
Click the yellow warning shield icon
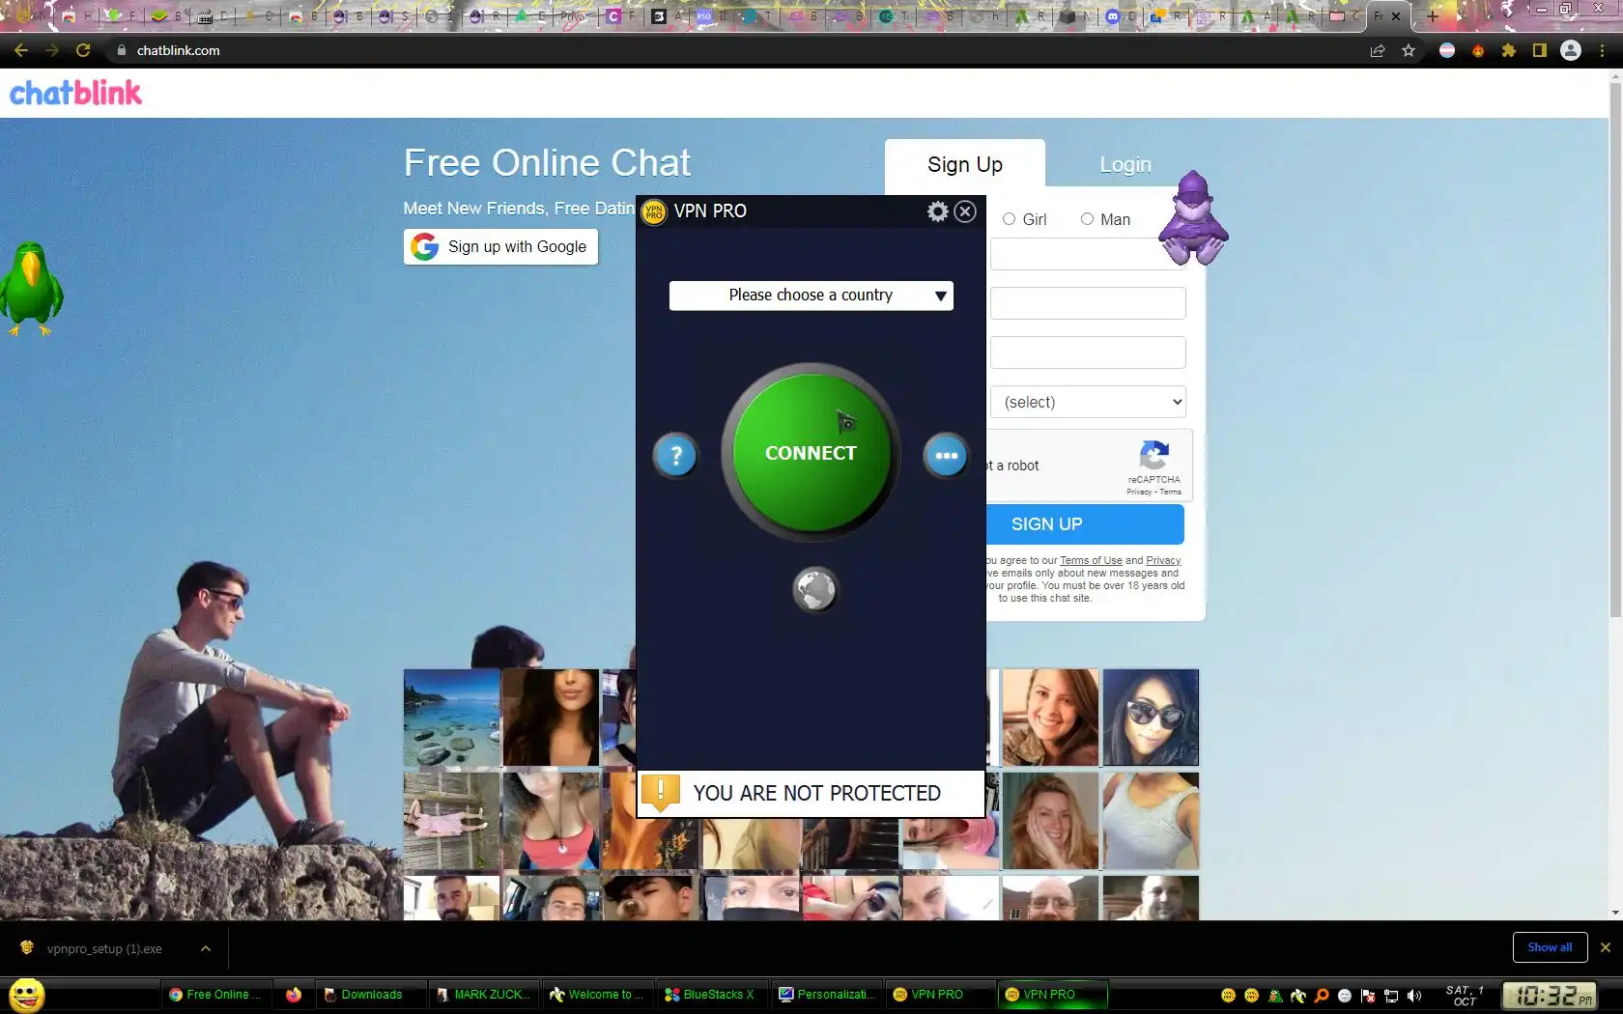[x=661, y=793]
